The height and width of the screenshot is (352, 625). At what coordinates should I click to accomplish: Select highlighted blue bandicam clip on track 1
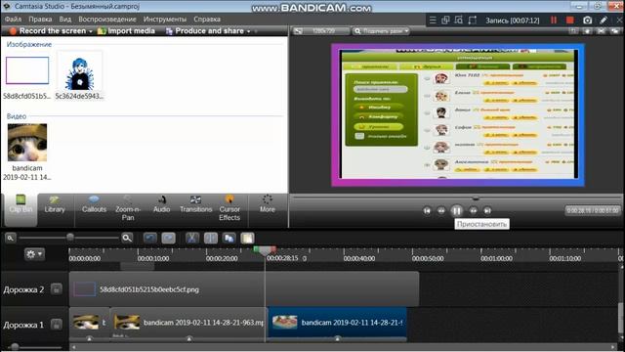(337, 324)
